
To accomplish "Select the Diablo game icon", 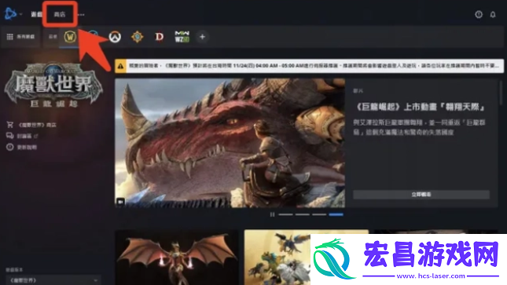I will pyautogui.click(x=160, y=37).
